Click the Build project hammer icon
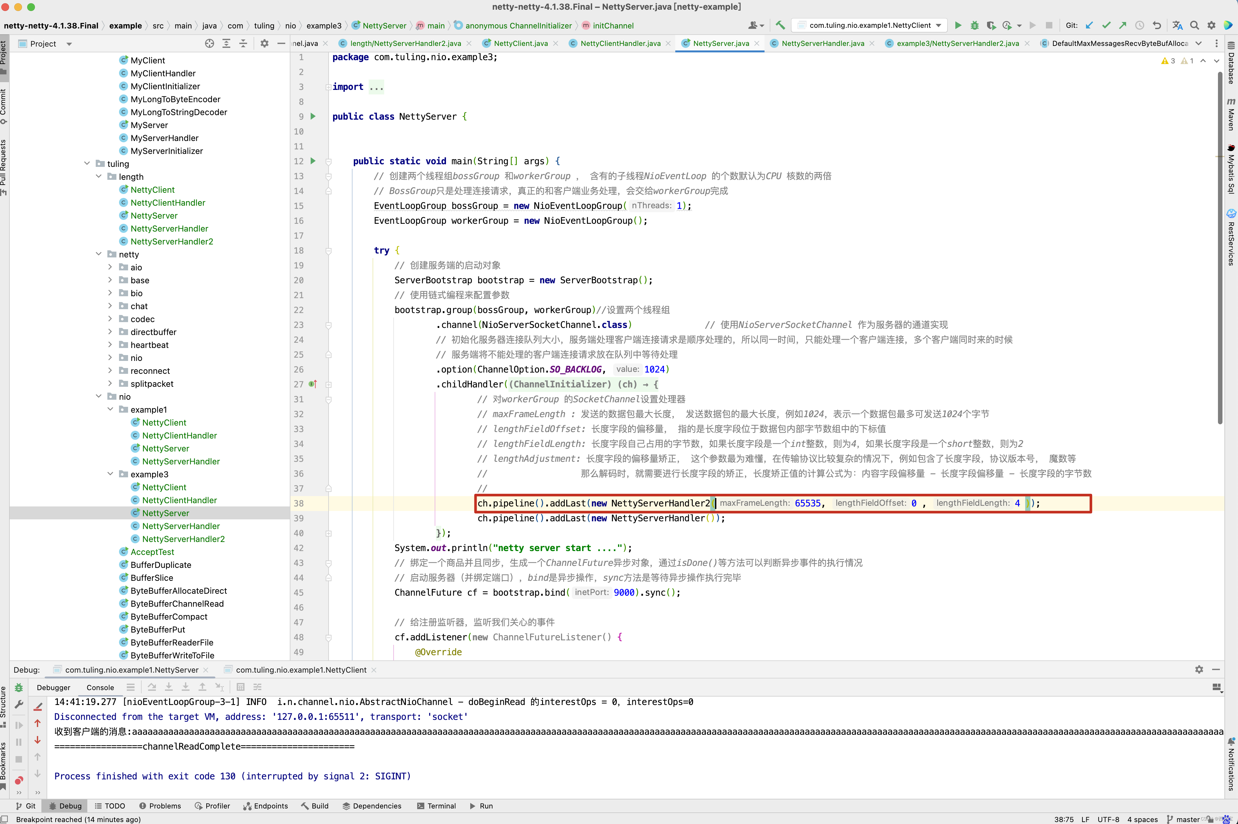The image size is (1238, 824). point(780,25)
